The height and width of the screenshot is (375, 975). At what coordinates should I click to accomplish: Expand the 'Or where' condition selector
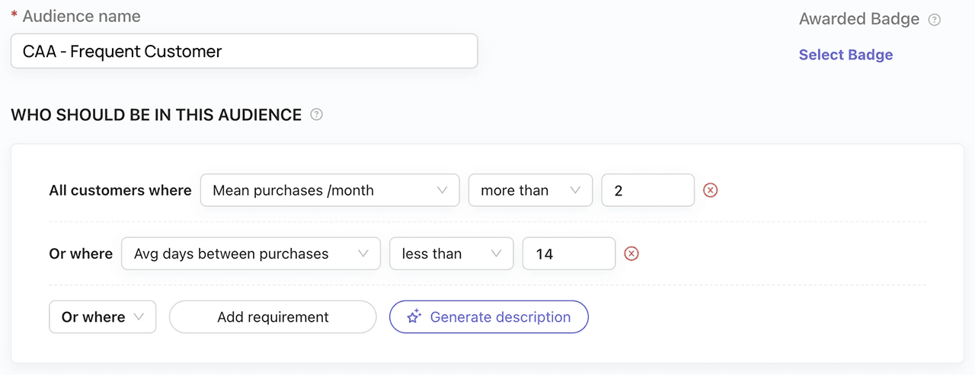click(x=102, y=317)
